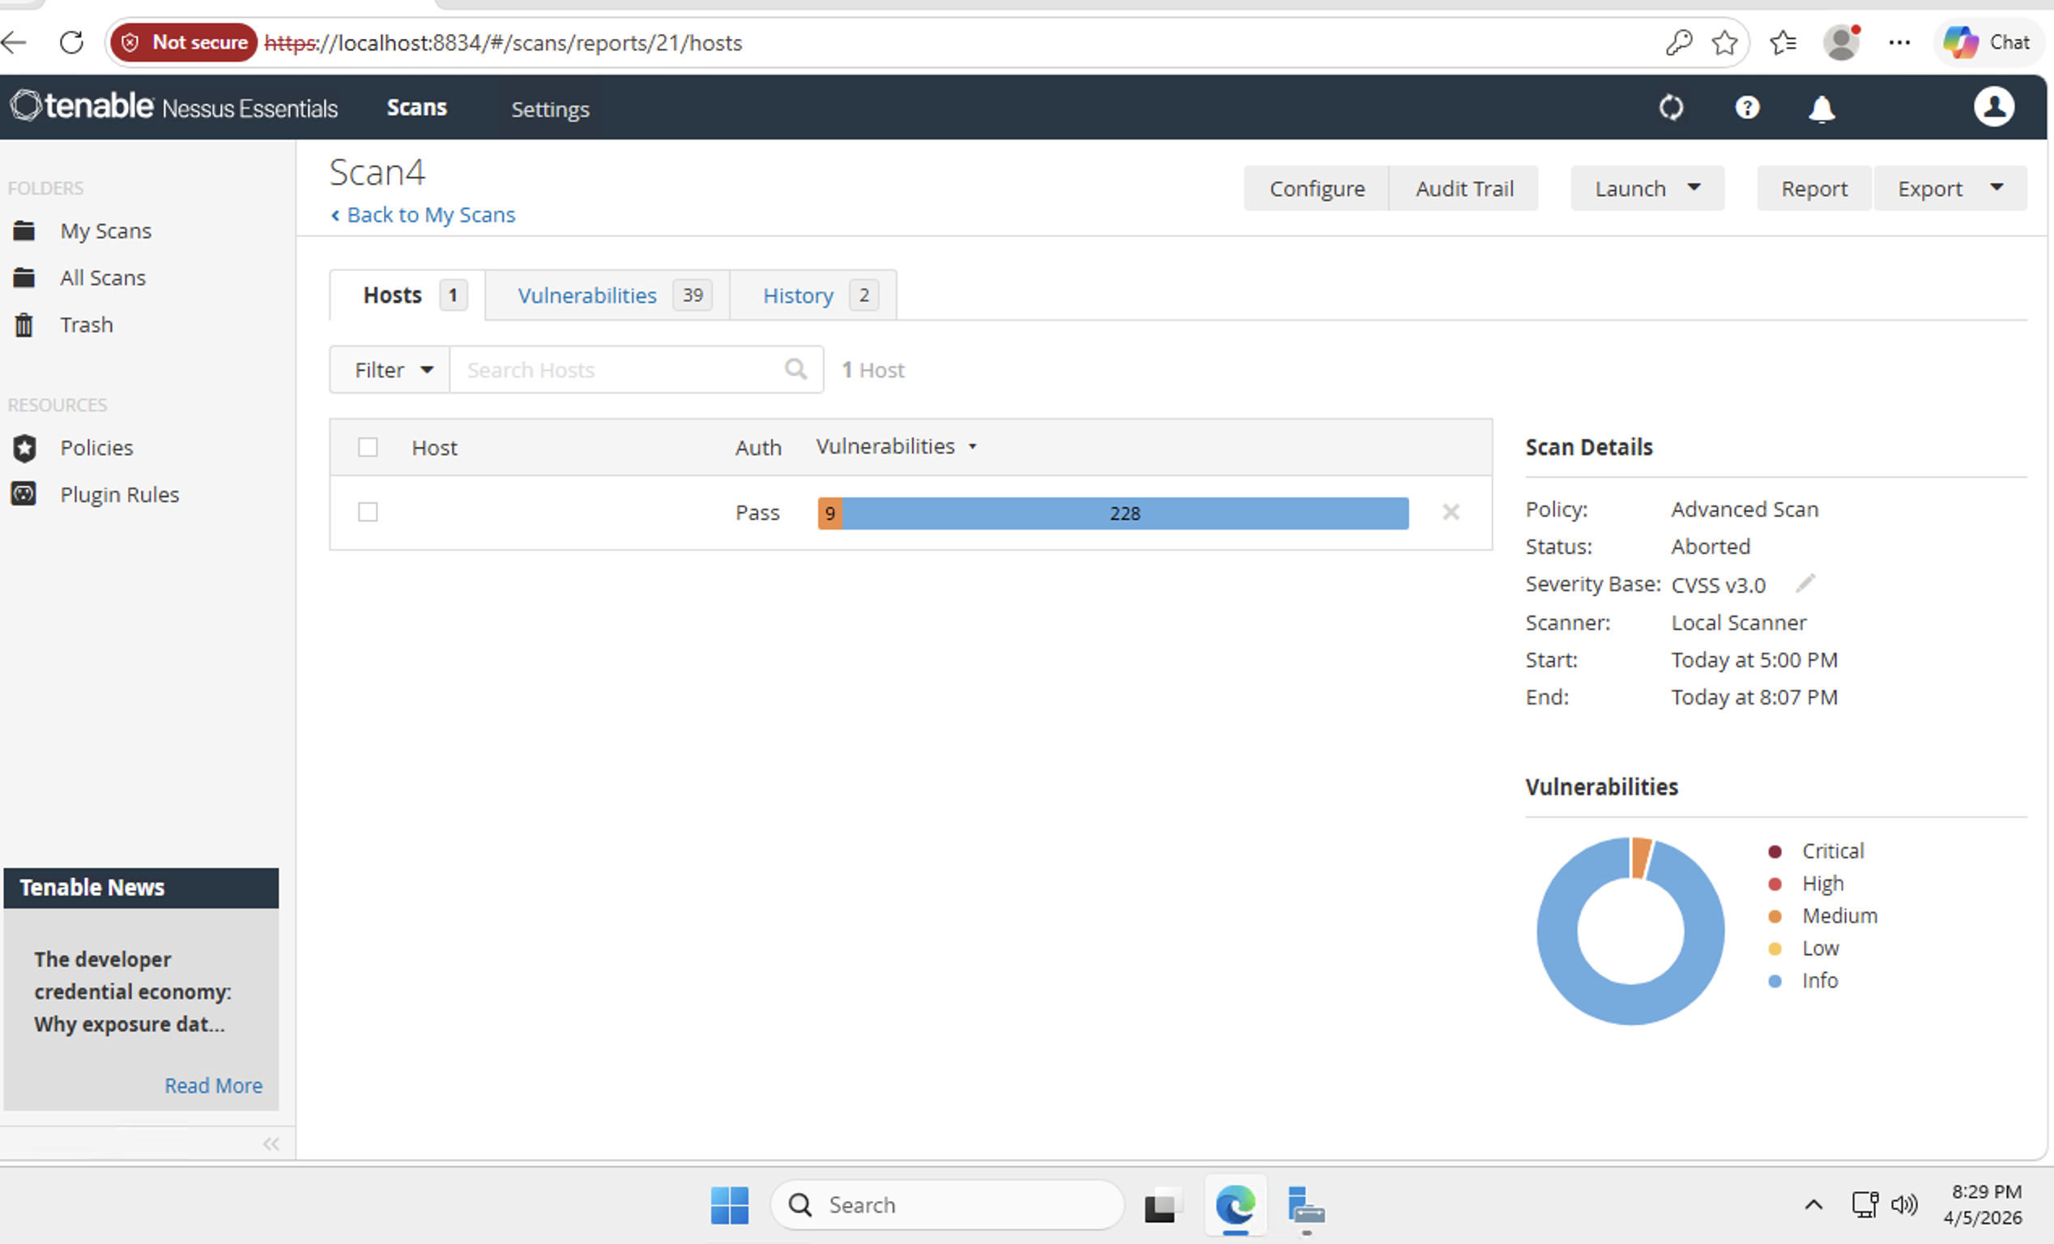Open the Export dropdown menu
2054x1244 pixels.
pos(1949,189)
